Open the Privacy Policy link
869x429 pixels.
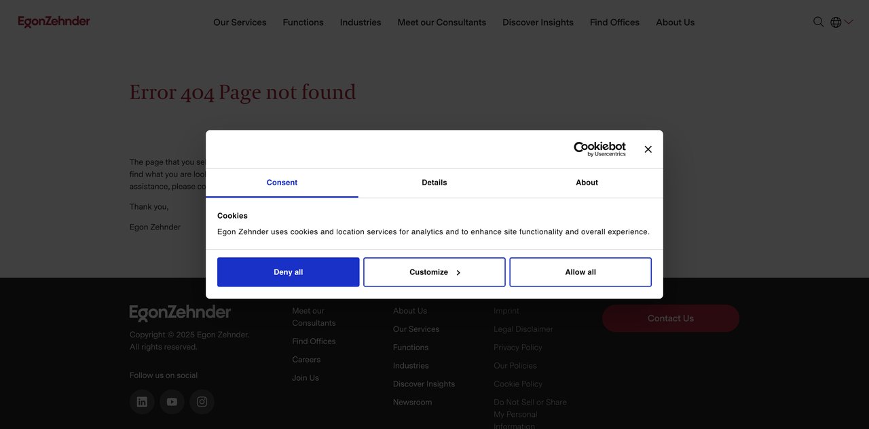[518, 348]
